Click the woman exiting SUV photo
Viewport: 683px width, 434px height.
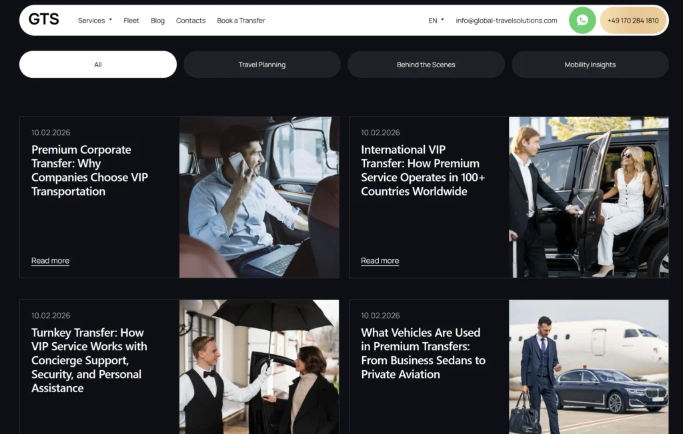(588, 198)
